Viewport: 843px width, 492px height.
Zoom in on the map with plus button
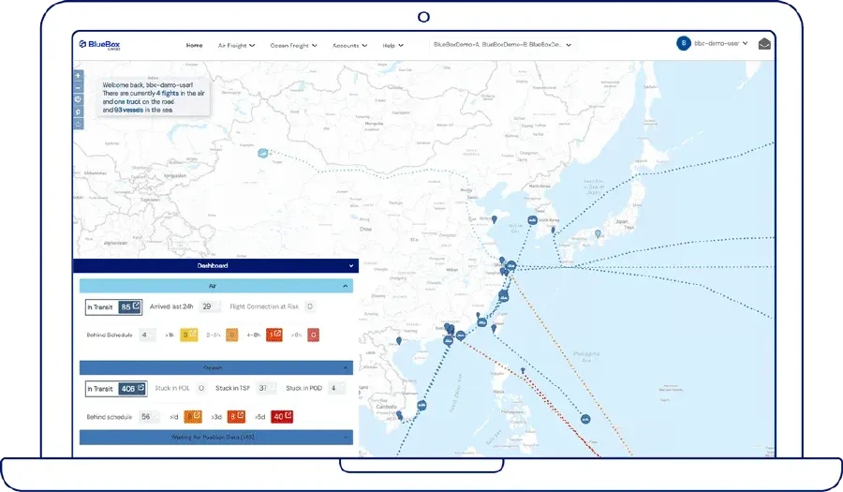click(x=78, y=76)
